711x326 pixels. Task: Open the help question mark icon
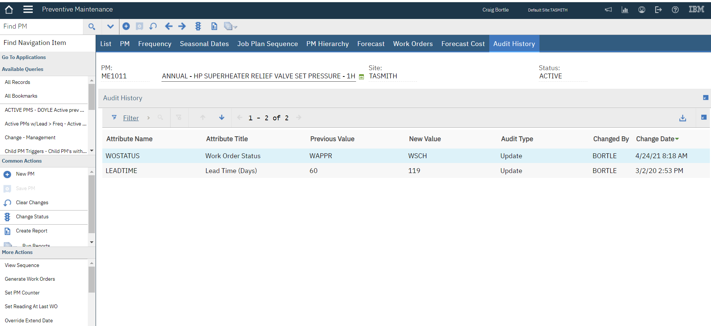(x=675, y=10)
